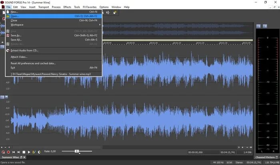Click 16 bit in status bar
Screen dimensions: 280x165
(x=229, y=162)
